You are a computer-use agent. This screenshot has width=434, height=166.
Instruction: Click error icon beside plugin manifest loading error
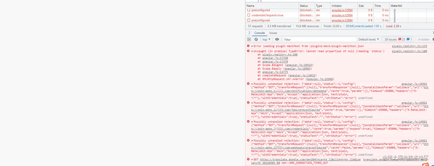click(x=248, y=46)
